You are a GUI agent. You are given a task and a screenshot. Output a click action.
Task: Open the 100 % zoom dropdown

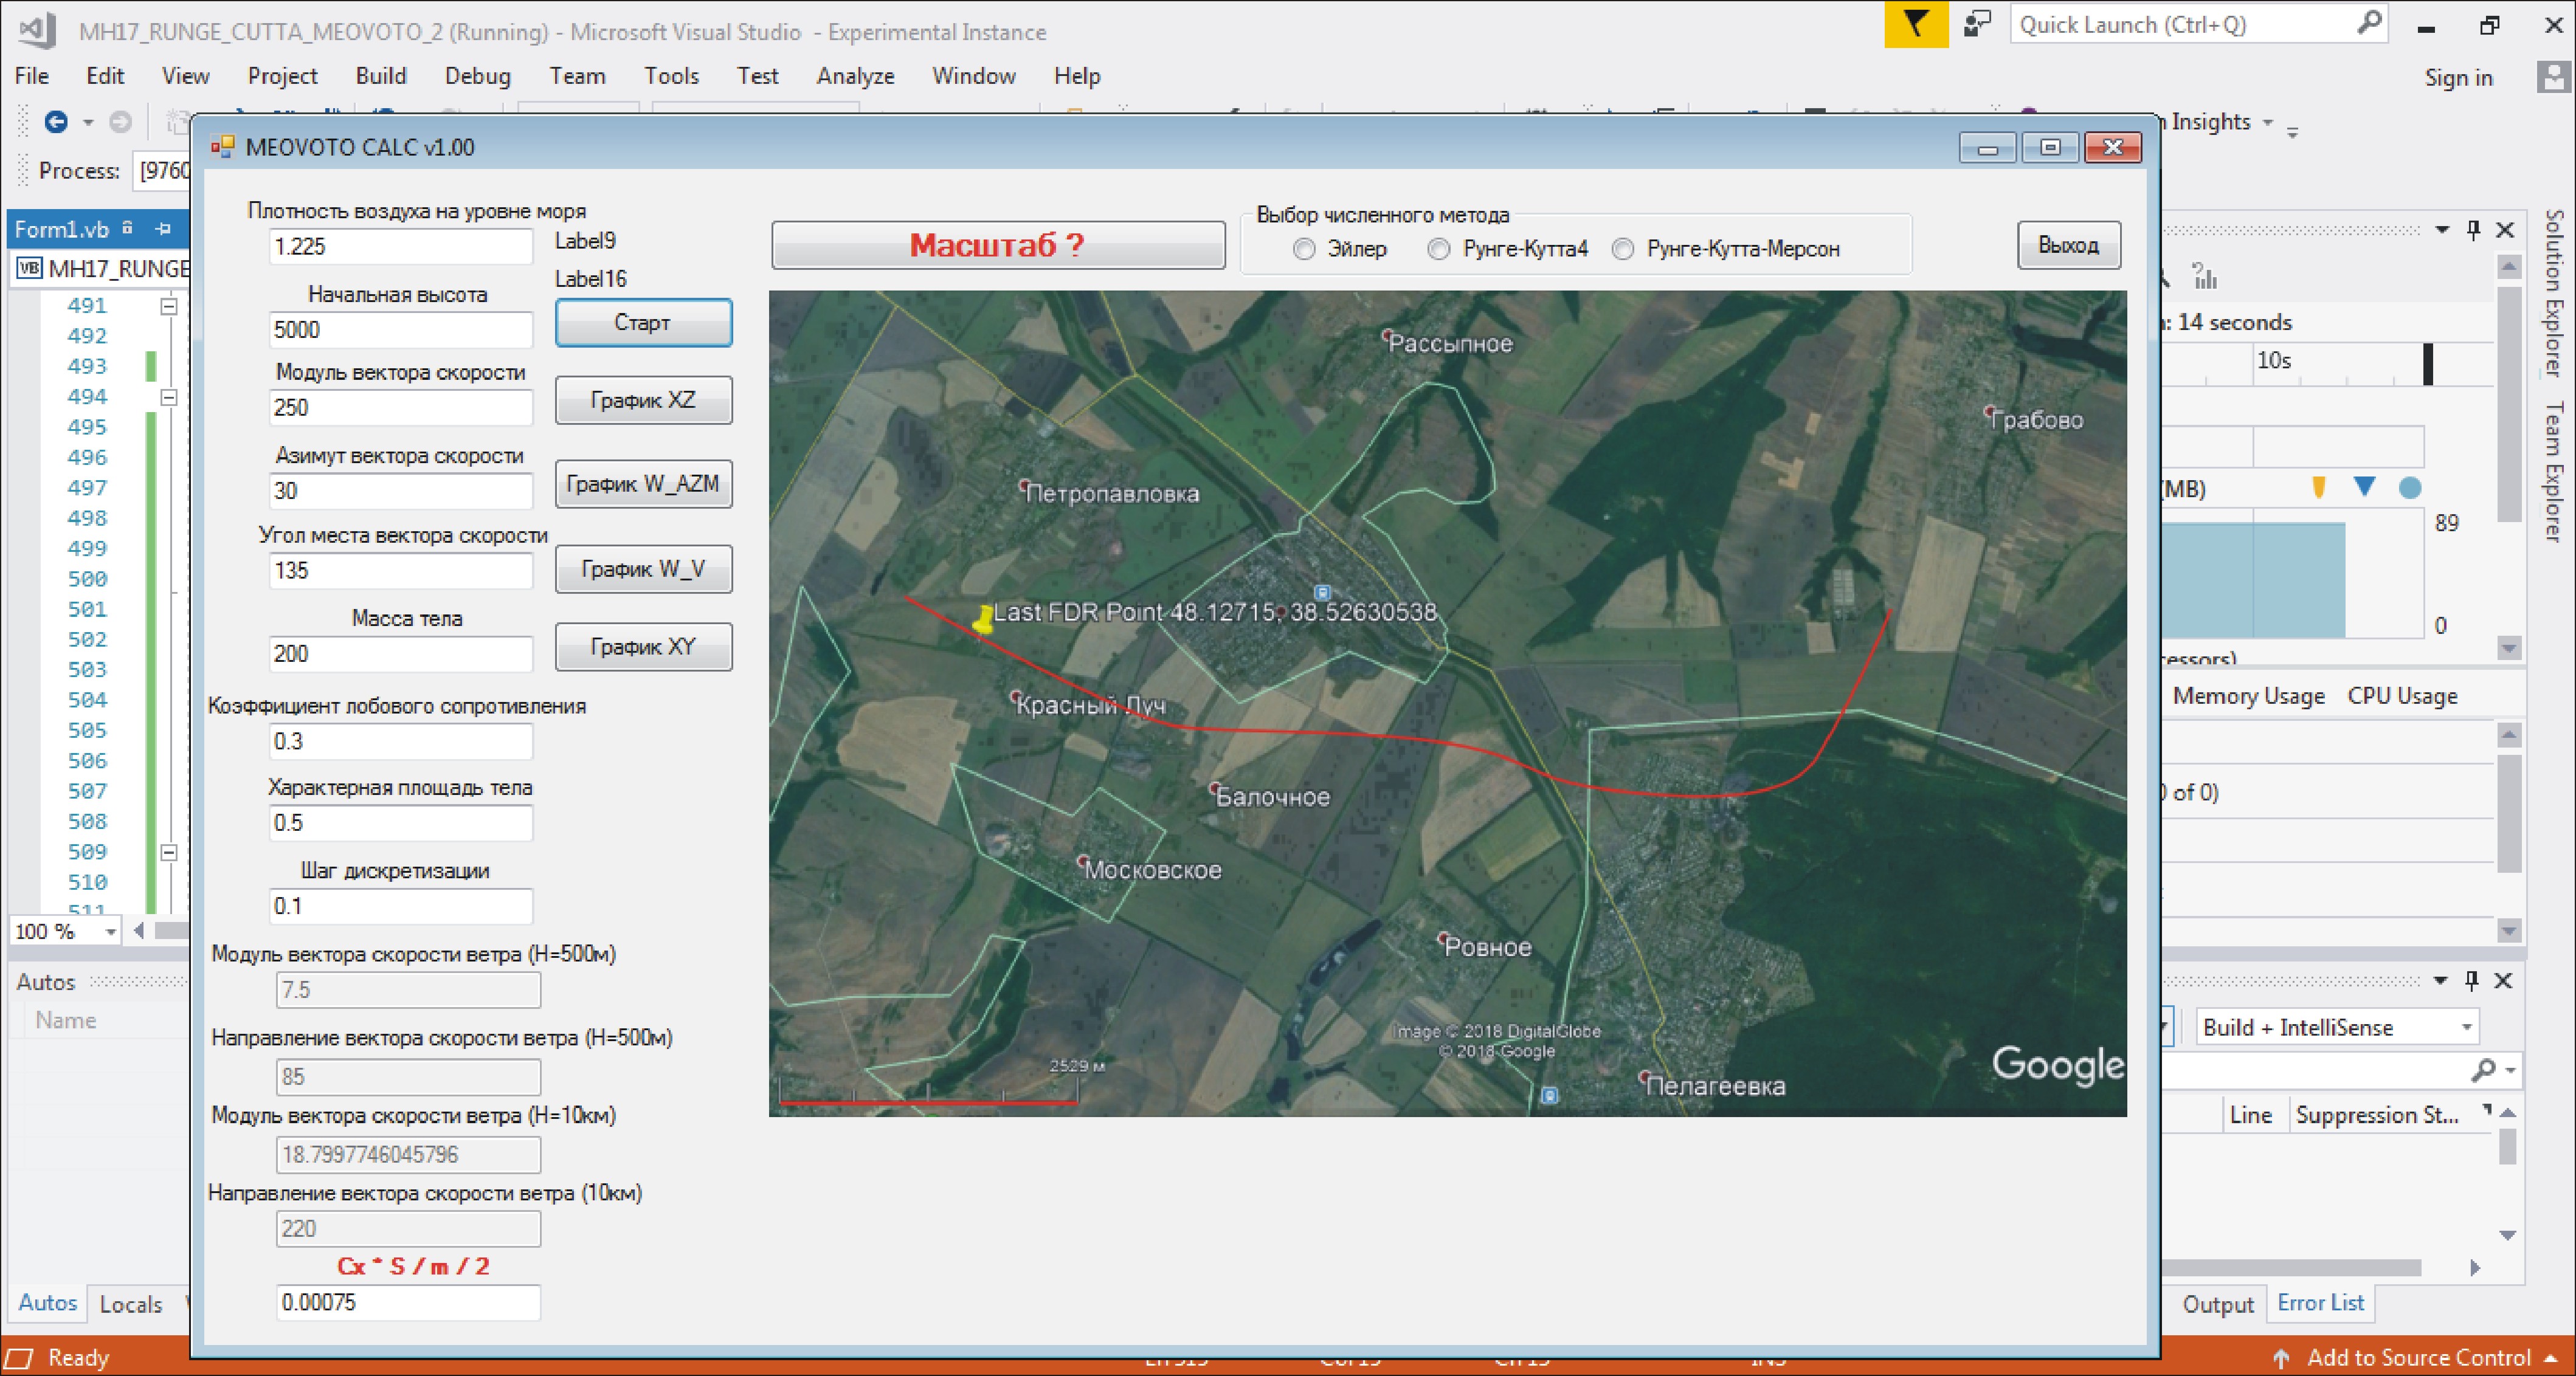tap(110, 932)
